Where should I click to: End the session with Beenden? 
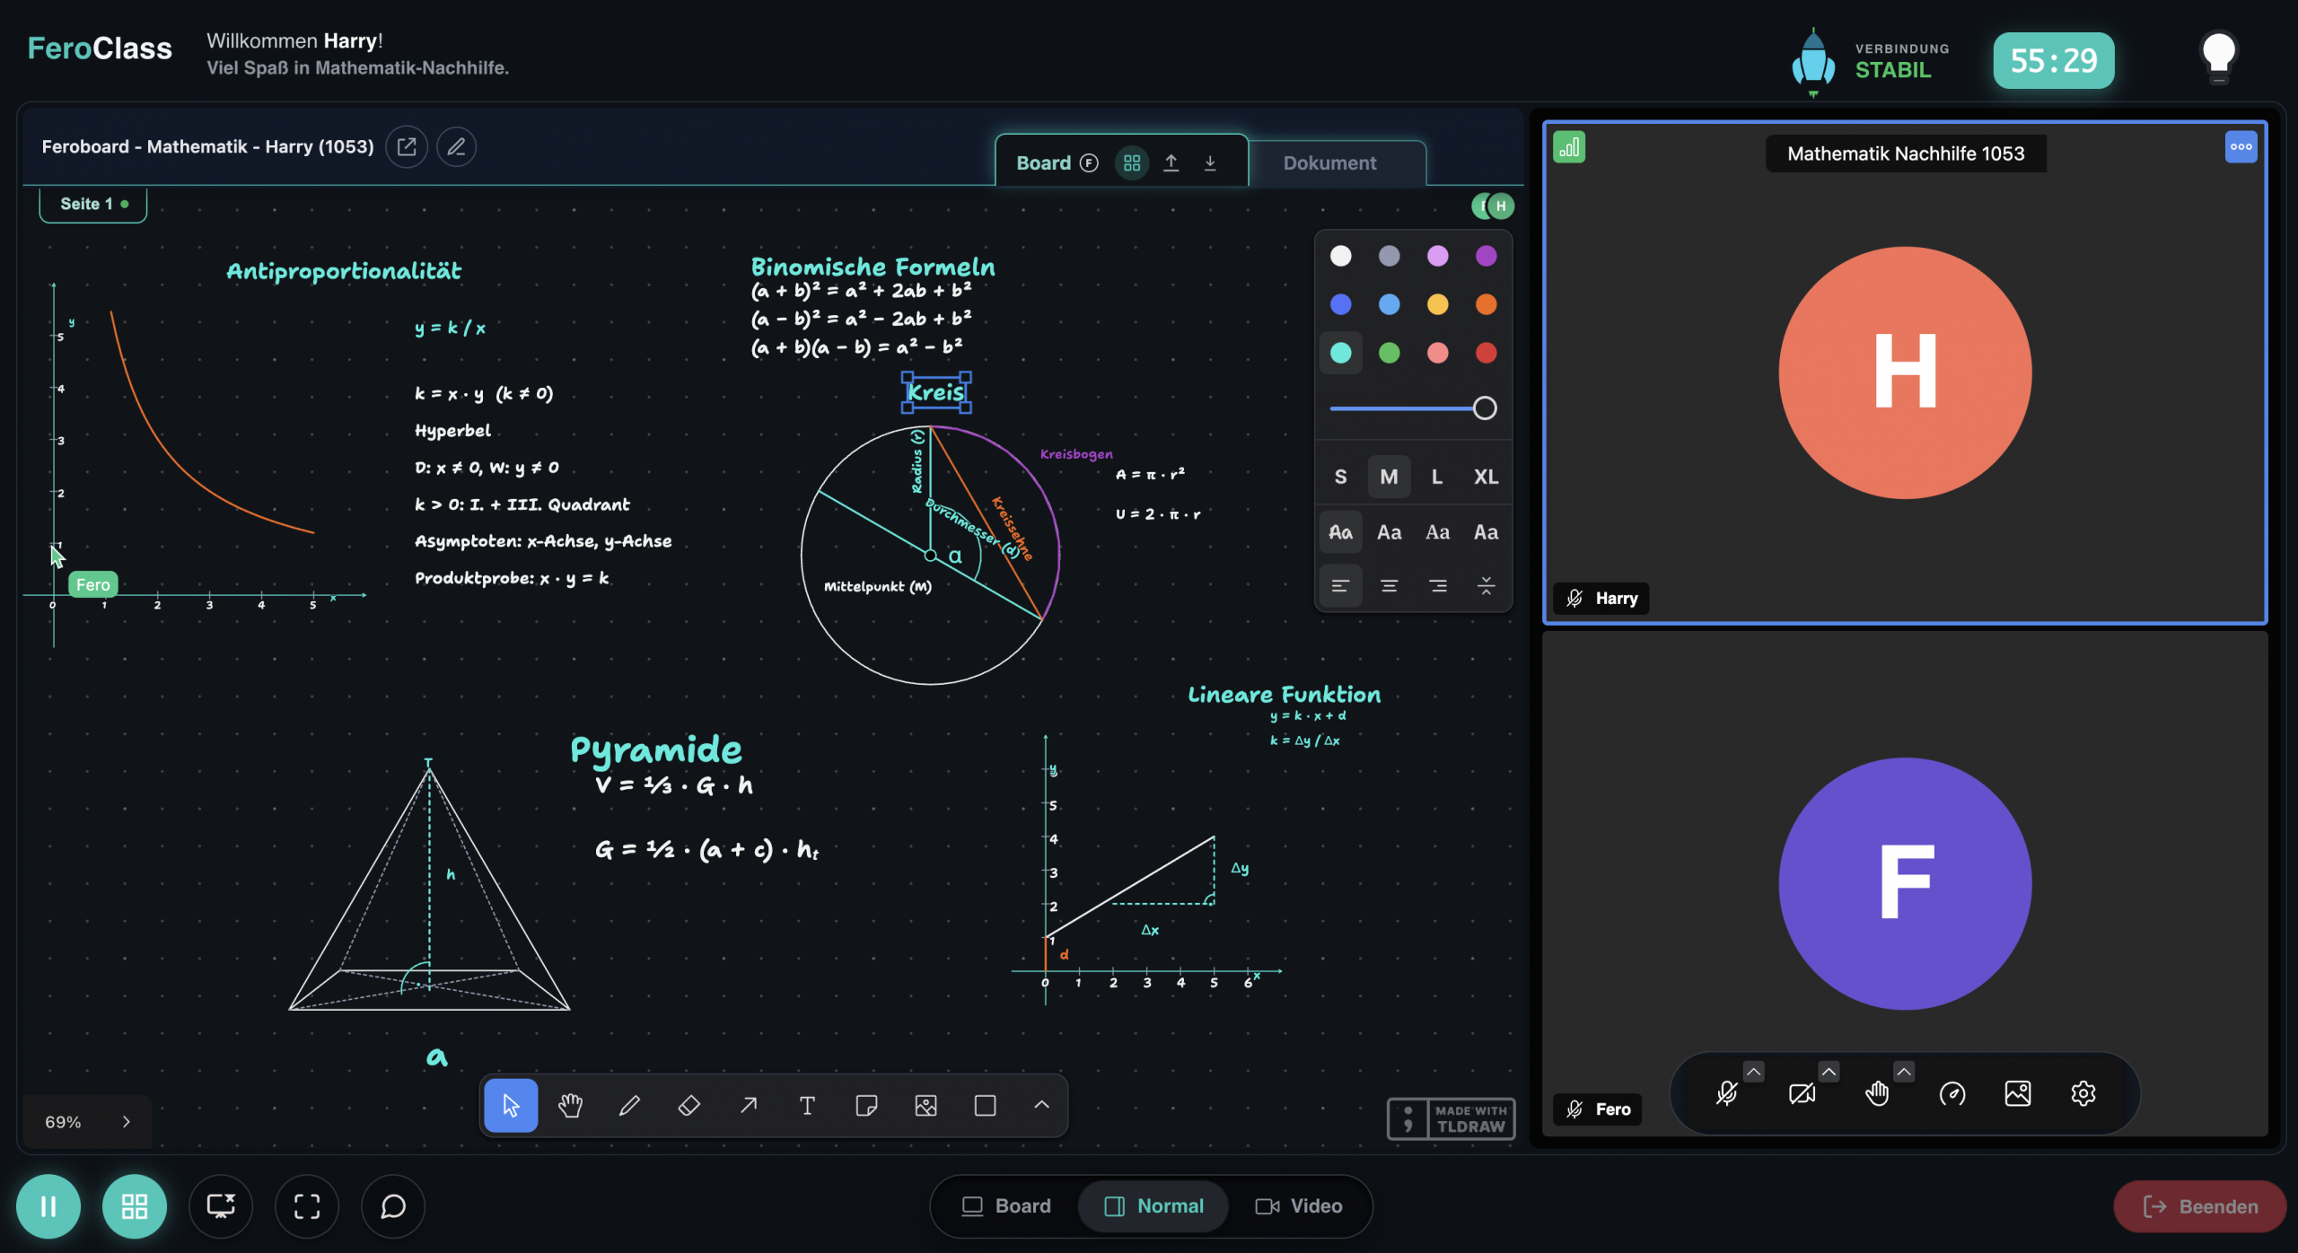tap(2200, 1206)
